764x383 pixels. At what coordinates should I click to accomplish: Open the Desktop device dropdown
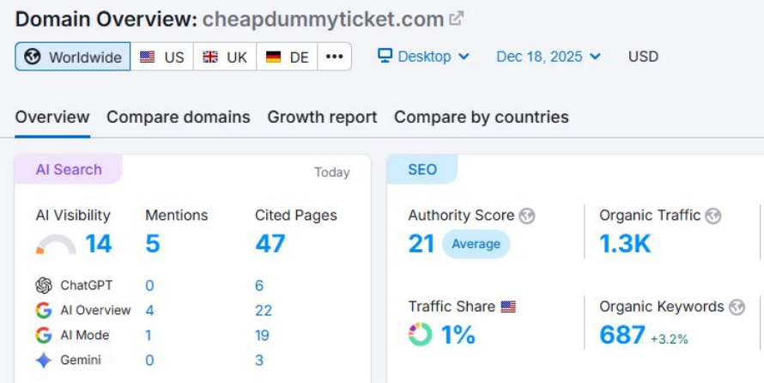click(424, 57)
